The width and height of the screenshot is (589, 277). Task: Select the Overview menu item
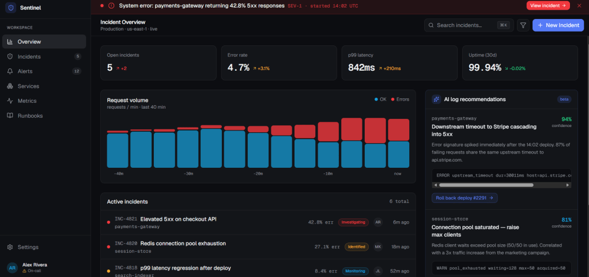click(44, 41)
